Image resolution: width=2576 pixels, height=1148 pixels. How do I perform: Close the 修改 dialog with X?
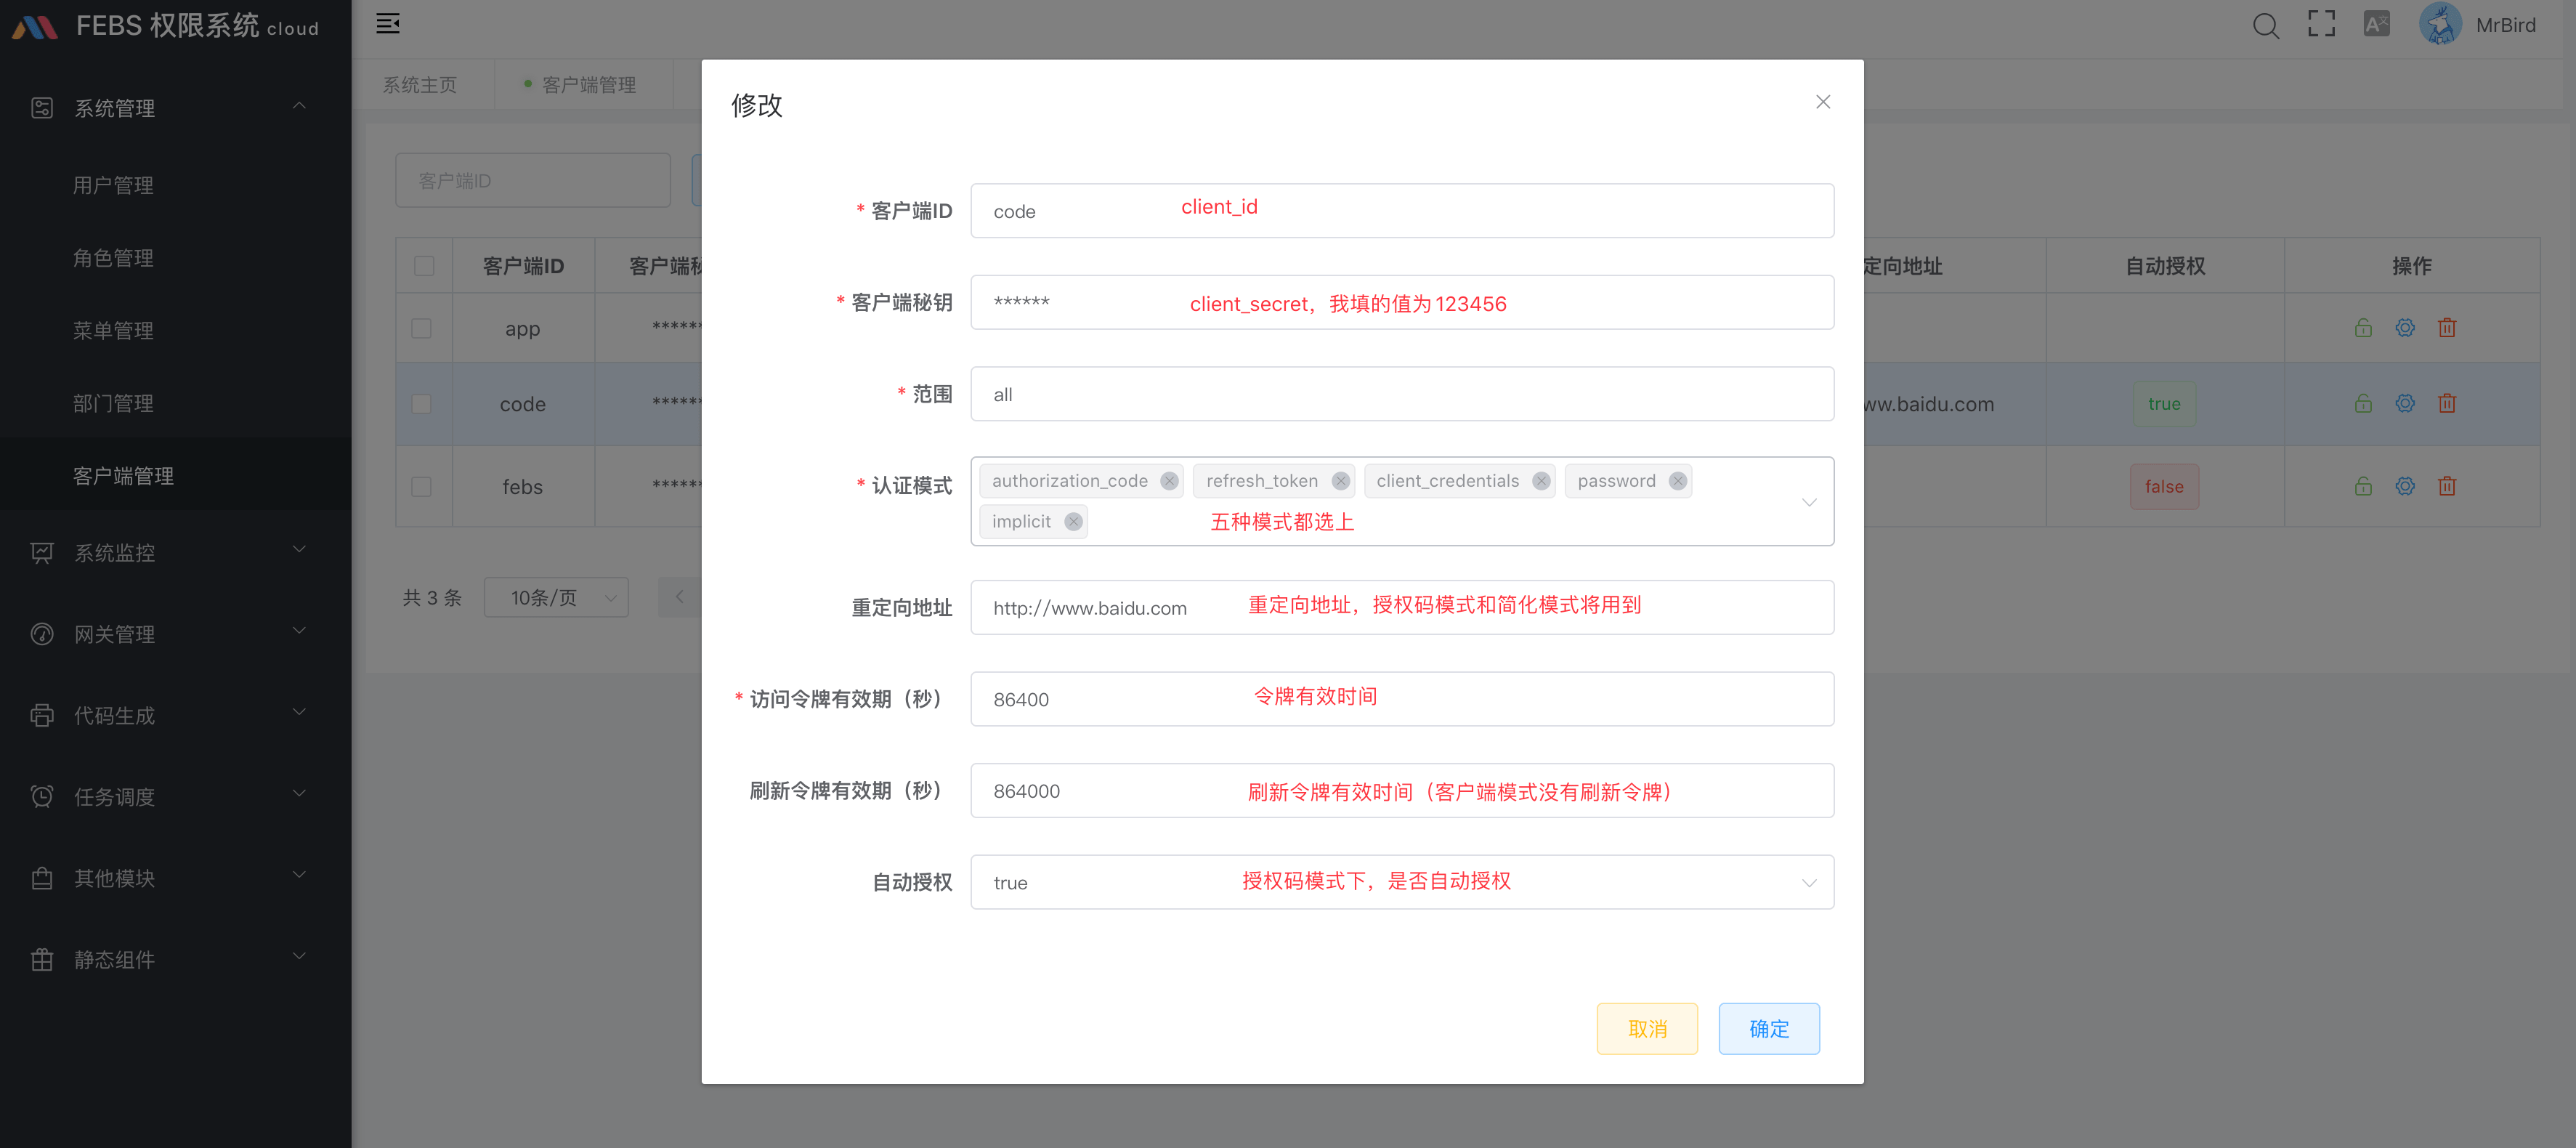pos(1822,102)
